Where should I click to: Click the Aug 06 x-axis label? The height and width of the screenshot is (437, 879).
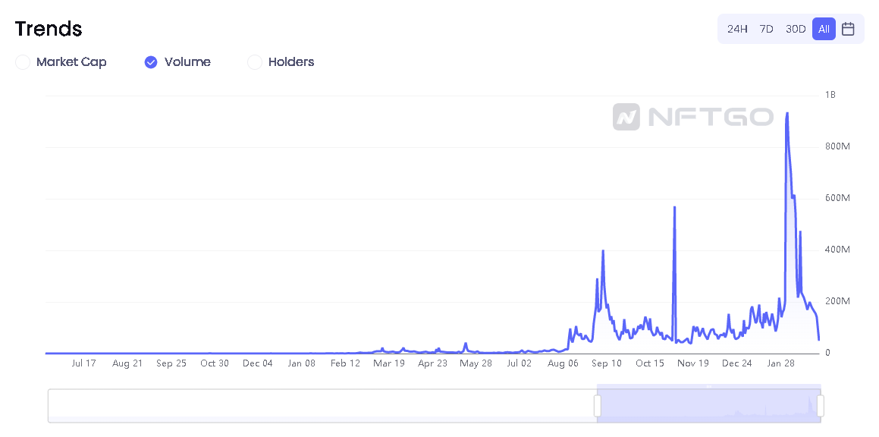(x=563, y=363)
